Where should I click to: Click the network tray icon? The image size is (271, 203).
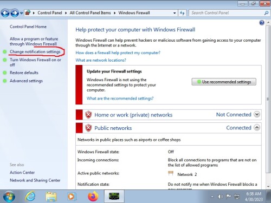click(237, 197)
